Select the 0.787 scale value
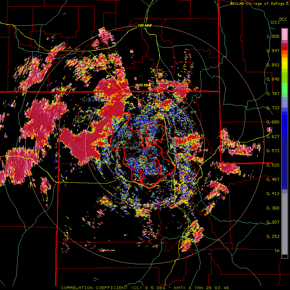Viewport: 290px width, 290px height. (x=273, y=93)
